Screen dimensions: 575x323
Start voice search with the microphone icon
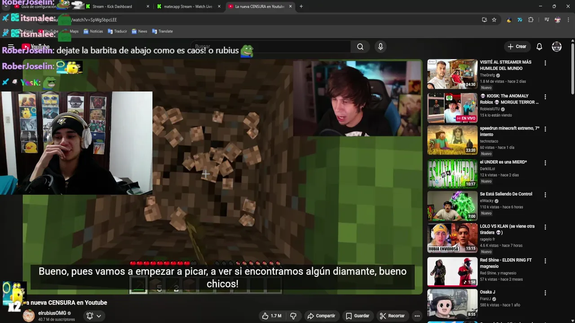pyautogui.click(x=380, y=47)
